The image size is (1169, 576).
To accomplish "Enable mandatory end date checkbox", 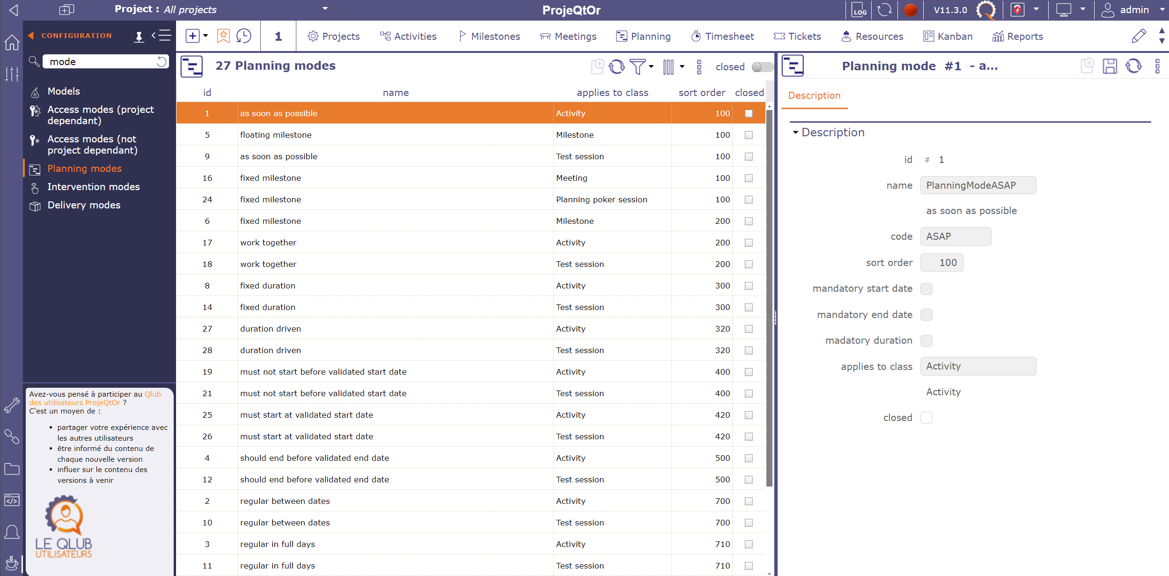I will click(927, 314).
